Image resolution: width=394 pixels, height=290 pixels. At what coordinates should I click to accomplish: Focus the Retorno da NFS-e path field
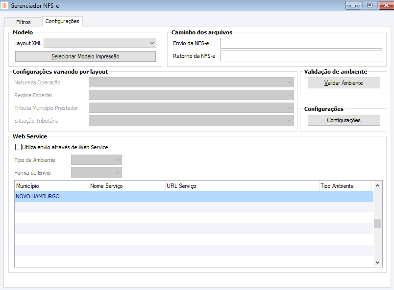(x=301, y=56)
